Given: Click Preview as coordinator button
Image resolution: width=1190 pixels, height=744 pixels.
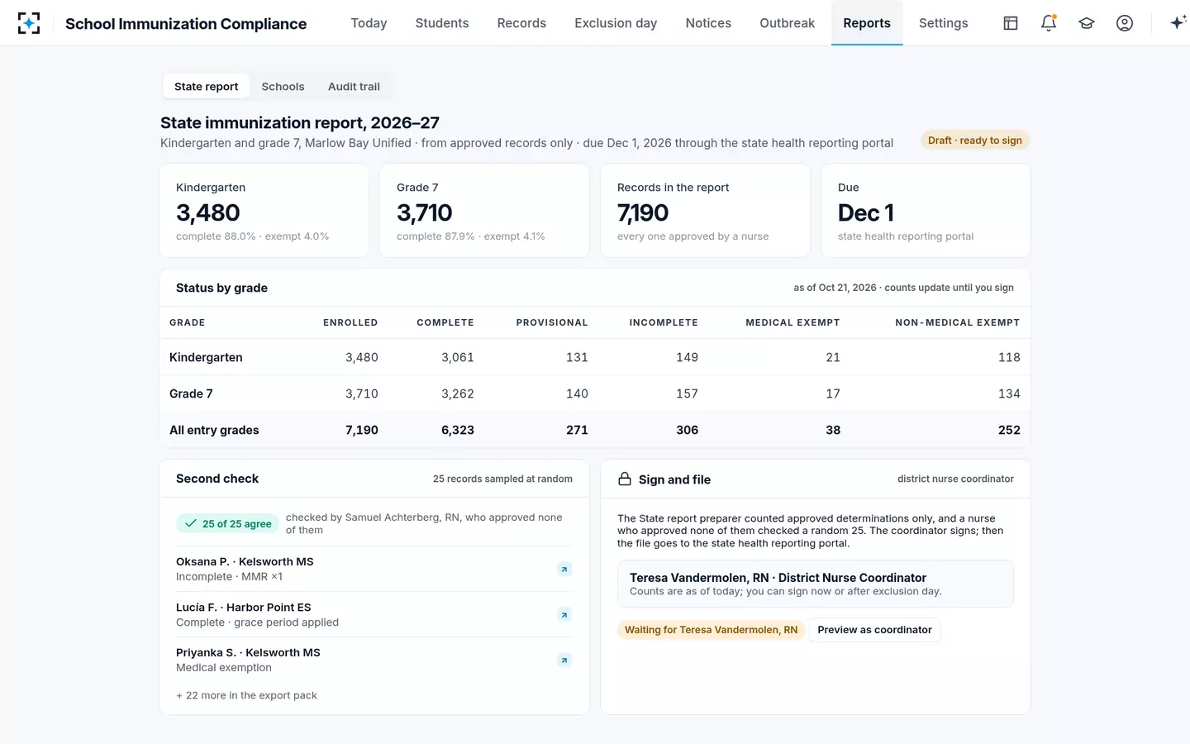Looking at the screenshot, I should (874, 630).
